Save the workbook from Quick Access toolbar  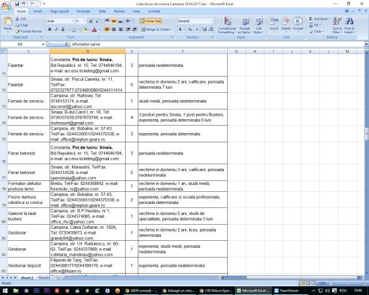17,4
